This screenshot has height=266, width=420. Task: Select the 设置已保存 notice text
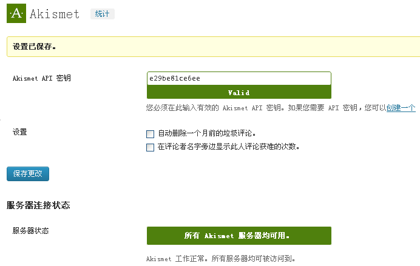(x=34, y=47)
